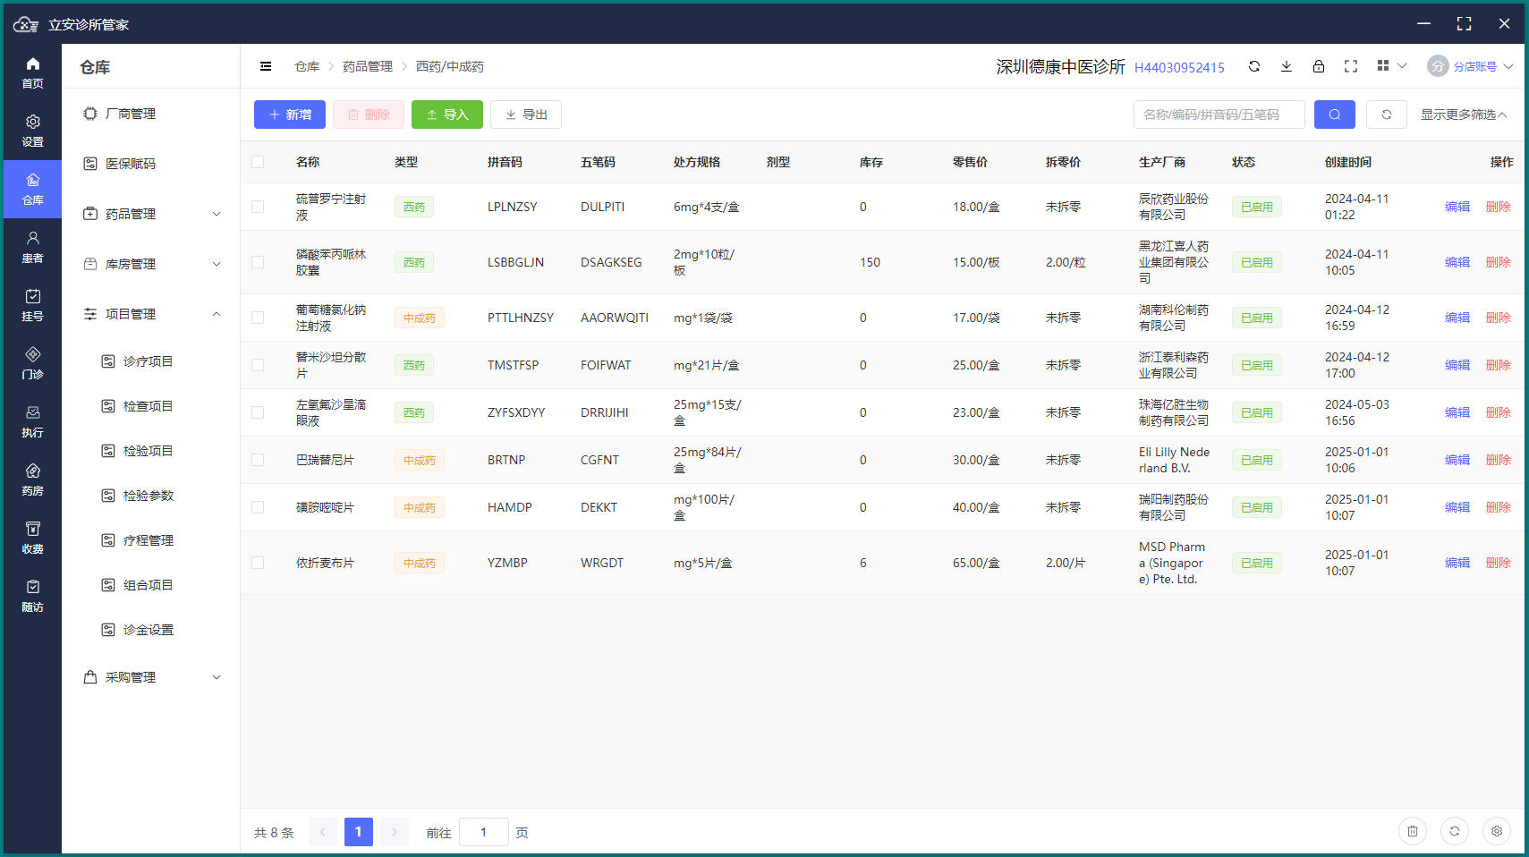1529x857 pixels.
Task: Click the green 导入 import button
Action: (447, 115)
